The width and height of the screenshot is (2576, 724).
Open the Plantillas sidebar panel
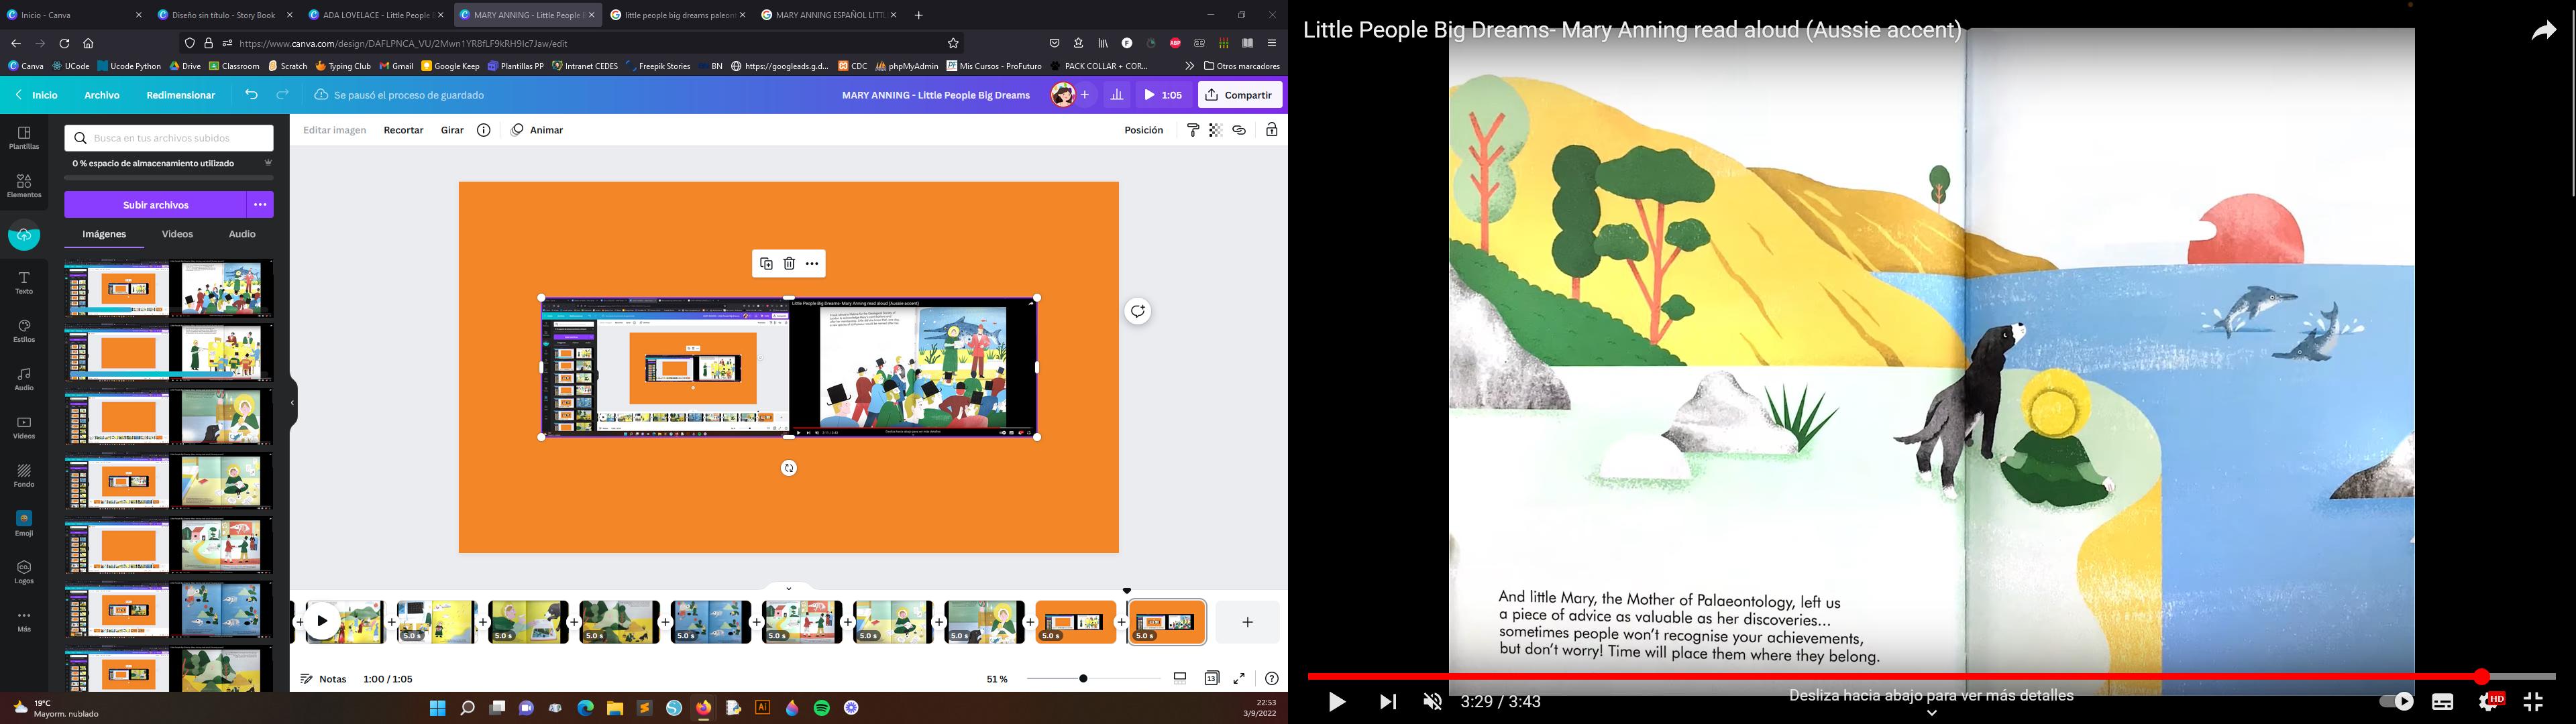point(24,138)
